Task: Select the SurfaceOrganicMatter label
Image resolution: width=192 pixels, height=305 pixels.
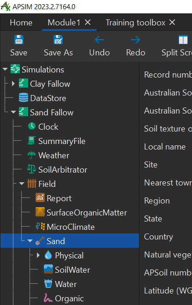Action: pos(87,213)
